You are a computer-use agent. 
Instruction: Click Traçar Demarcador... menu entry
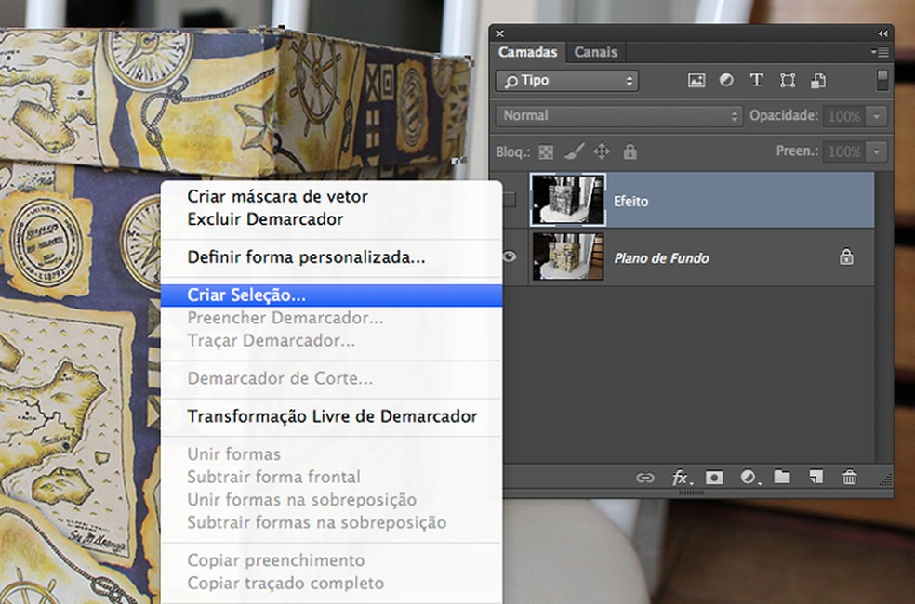(331, 340)
